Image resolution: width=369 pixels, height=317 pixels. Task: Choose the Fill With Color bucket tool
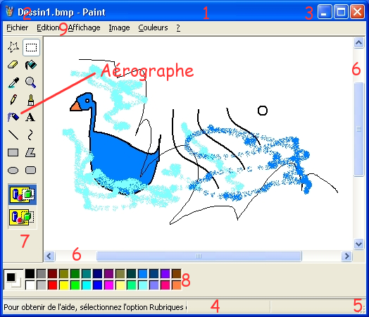(31, 65)
